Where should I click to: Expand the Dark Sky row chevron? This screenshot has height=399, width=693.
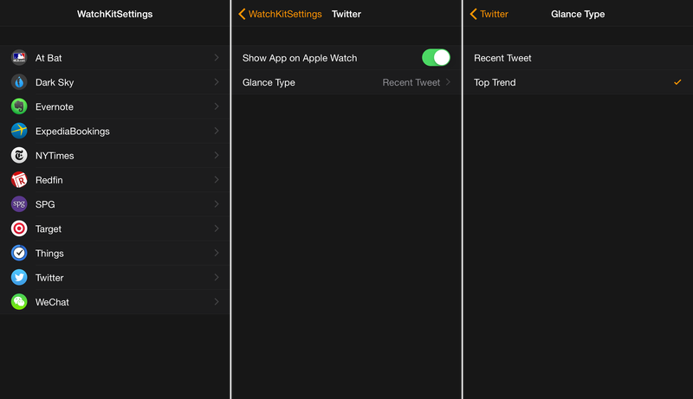pos(217,81)
